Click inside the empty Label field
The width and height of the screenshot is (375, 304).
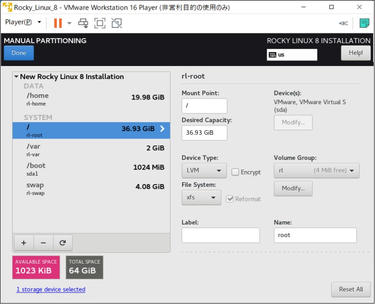coord(220,235)
